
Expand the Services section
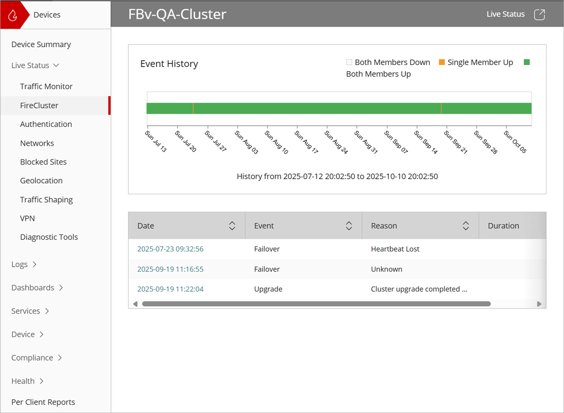pyautogui.click(x=25, y=311)
